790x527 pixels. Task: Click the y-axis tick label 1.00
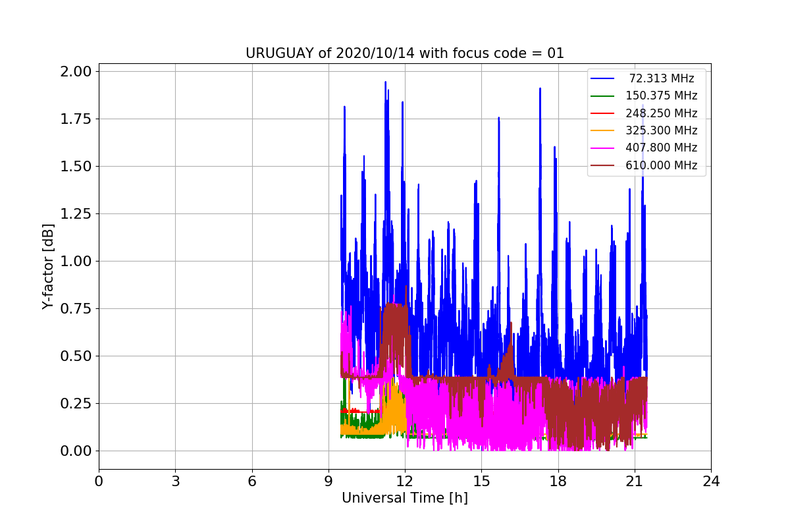[x=76, y=262]
